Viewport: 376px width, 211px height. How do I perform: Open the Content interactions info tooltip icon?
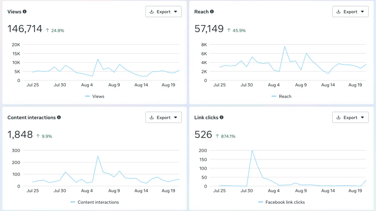(59, 117)
